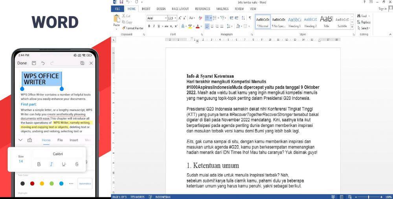
Task: Toggle Italic I in WPS phone panel
Action: 51,164
